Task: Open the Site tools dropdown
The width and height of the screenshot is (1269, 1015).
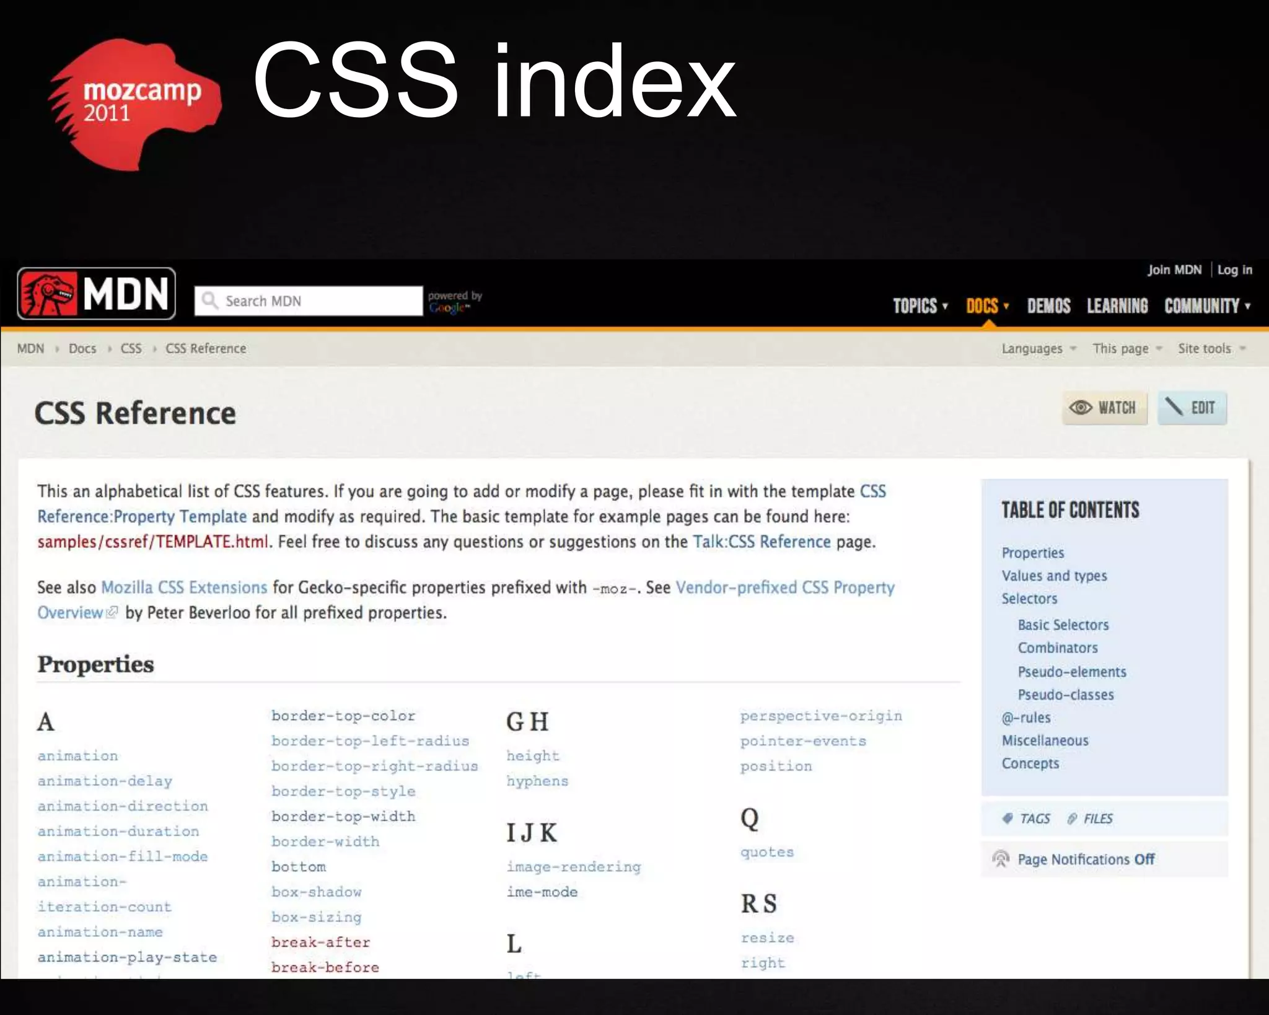Action: [x=1211, y=349]
